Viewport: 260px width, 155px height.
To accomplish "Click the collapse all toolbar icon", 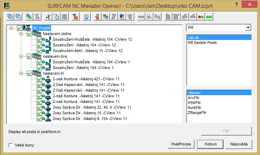I will 18,17.
